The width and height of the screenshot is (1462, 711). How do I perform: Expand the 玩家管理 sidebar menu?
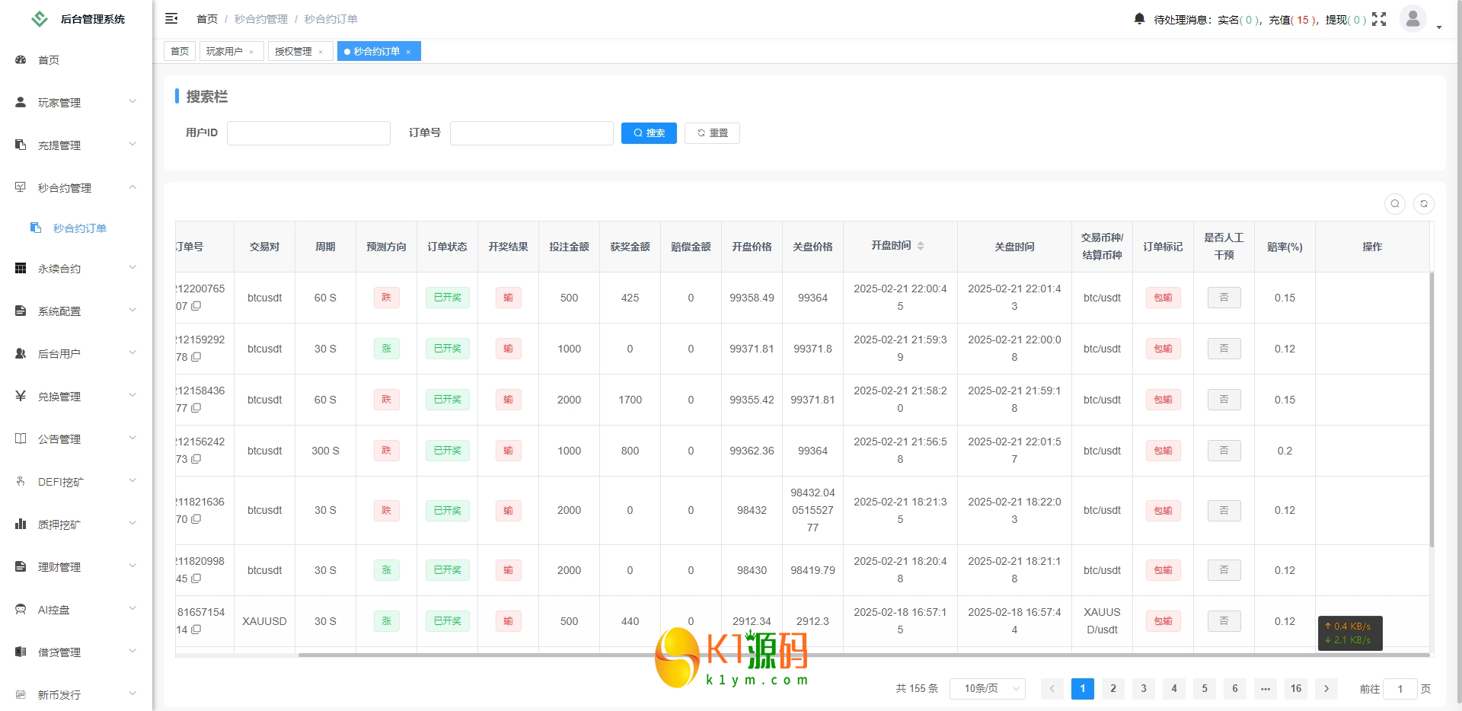76,102
